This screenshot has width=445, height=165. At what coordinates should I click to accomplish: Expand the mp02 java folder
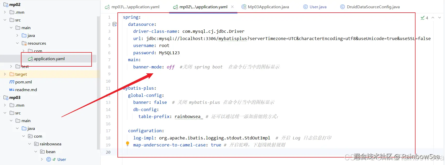point(17,35)
